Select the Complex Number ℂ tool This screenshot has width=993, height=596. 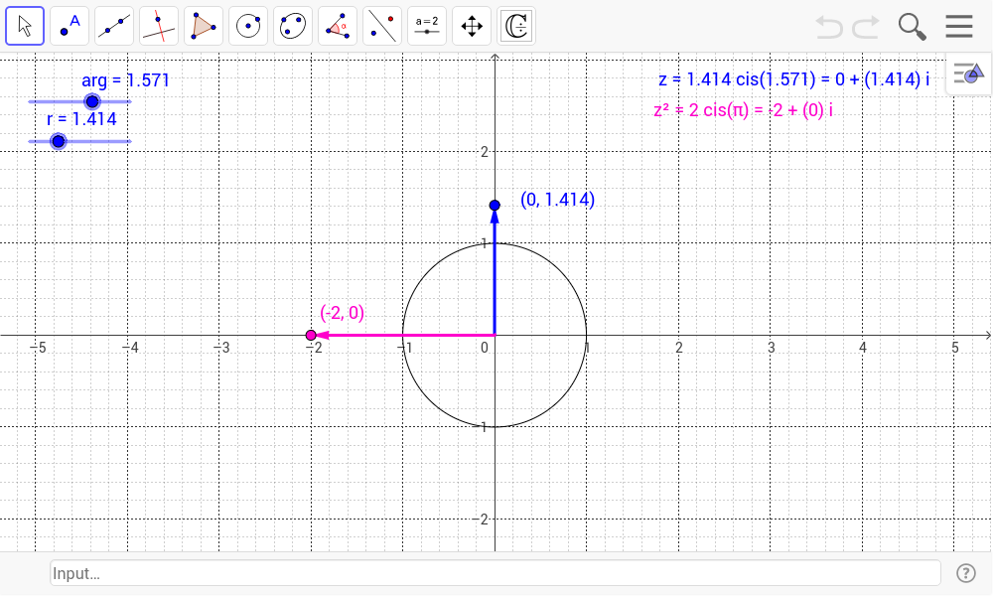[515, 26]
